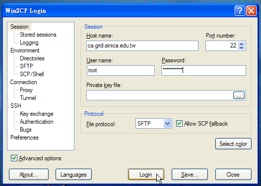Focus the User name field
Viewport: 261px width, 186px height.
click(121, 70)
